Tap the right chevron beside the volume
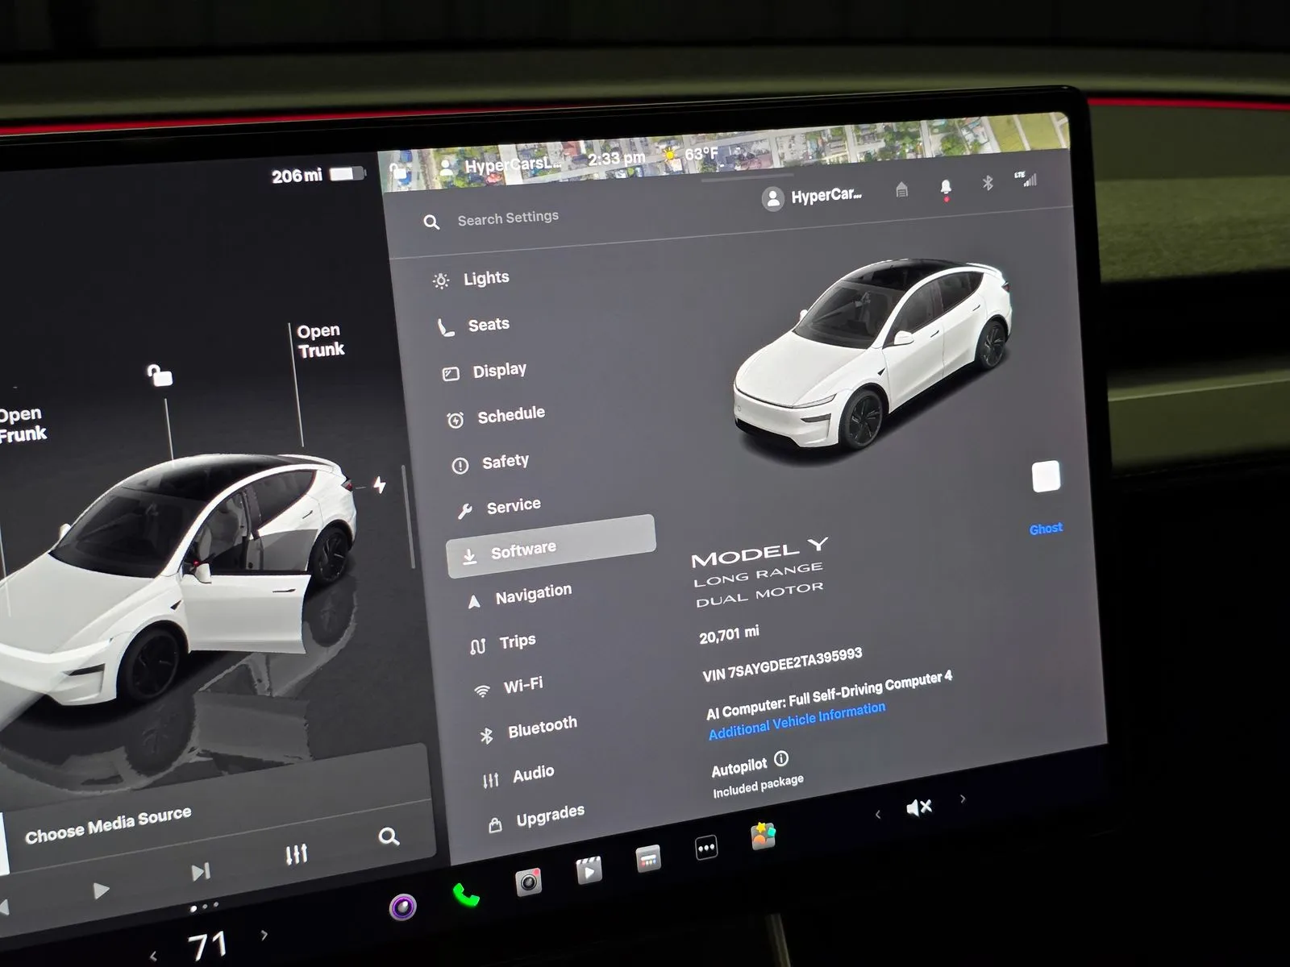The height and width of the screenshot is (967, 1290). pyautogui.click(x=963, y=799)
